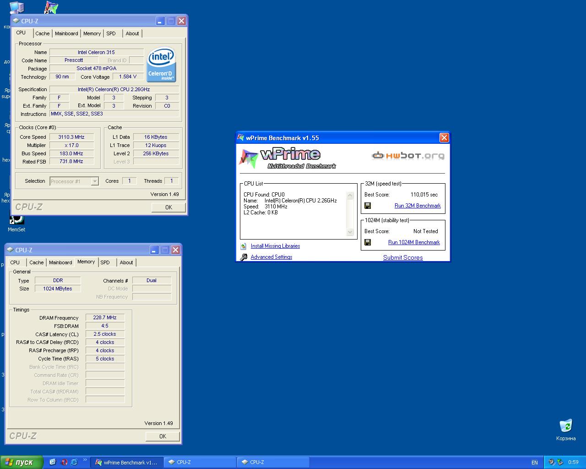The image size is (586, 469).
Task: Click the CPU-Z title bar icon in the CPU window
Action: pos(16,21)
